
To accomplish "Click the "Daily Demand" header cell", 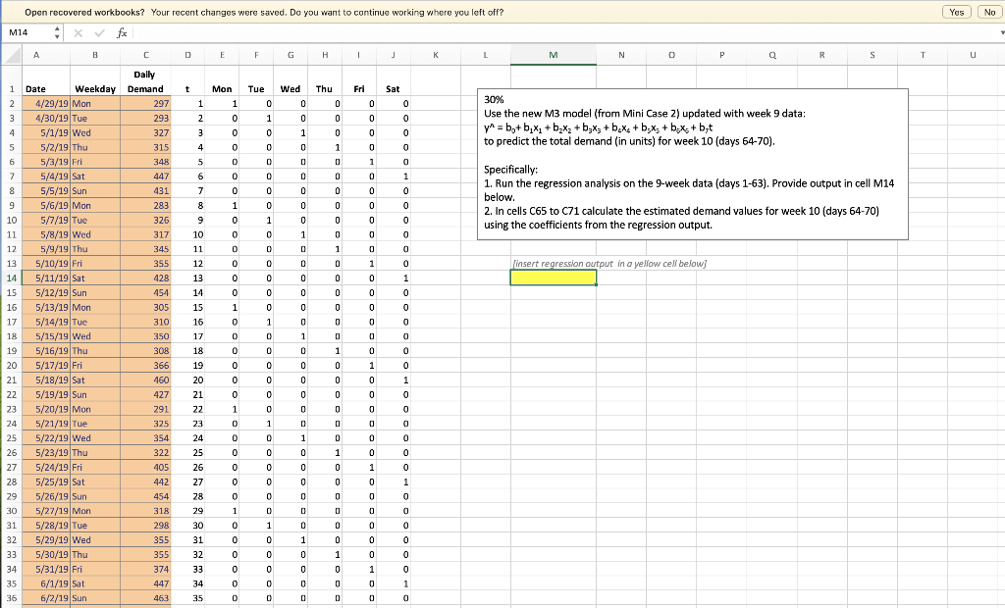I will (145, 81).
